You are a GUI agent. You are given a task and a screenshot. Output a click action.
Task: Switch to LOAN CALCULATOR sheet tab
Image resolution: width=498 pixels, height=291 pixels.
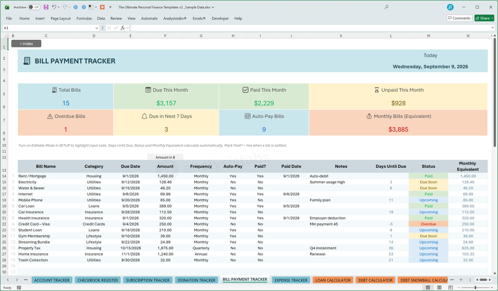point(333,280)
